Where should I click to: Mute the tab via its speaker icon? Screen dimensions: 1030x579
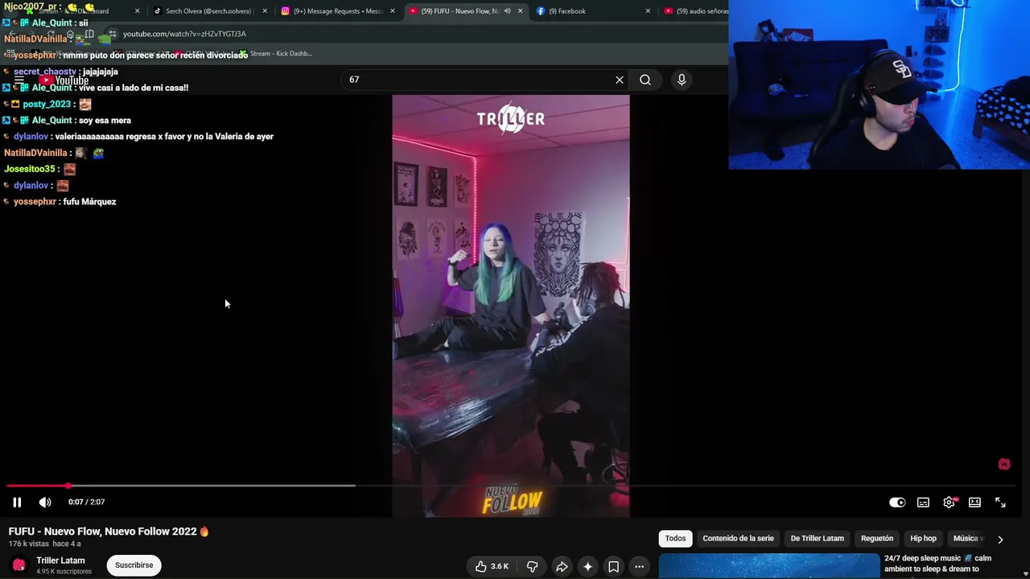[507, 11]
